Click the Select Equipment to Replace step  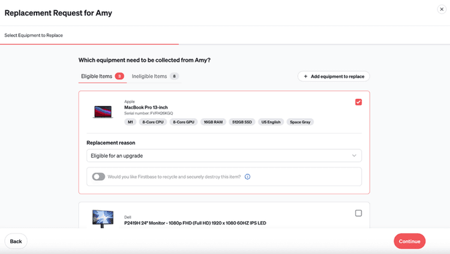click(34, 35)
